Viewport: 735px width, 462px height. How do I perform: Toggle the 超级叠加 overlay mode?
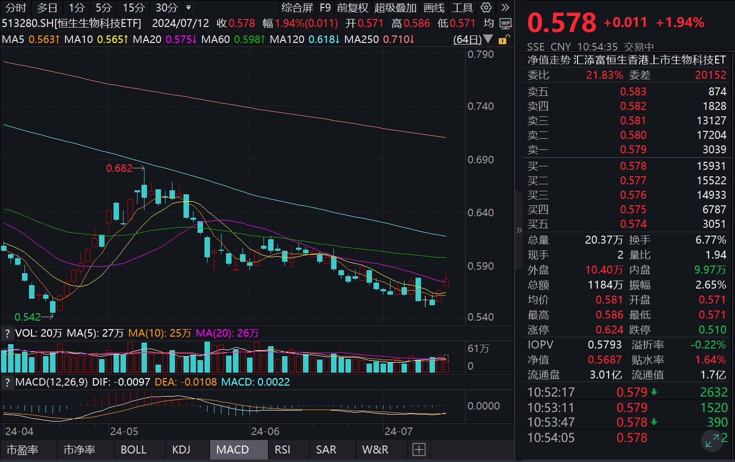click(395, 7)
